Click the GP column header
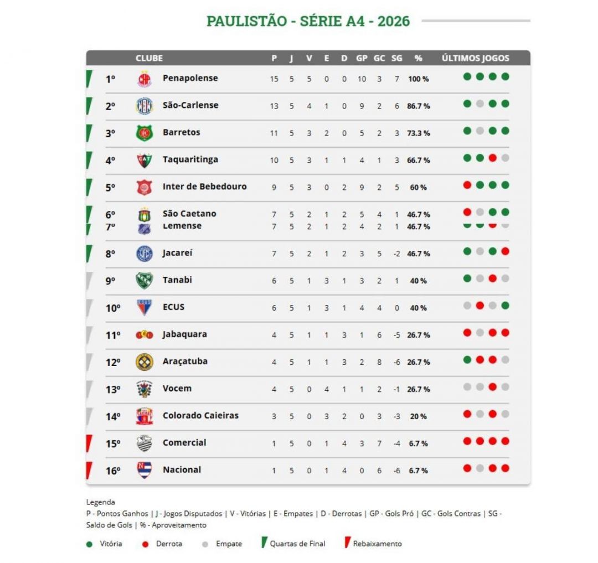The width and height of the screenshot is (598, 563). (x=362, y=58)
